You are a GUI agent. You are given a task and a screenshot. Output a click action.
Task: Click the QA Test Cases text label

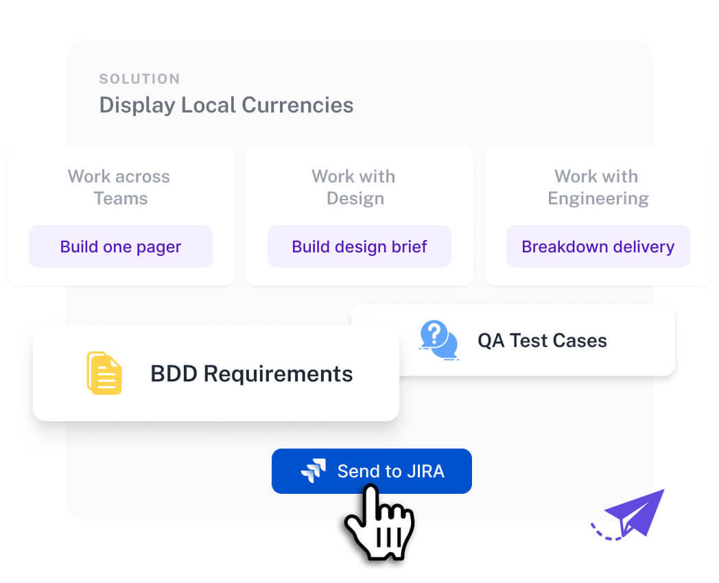coord(542,340)
